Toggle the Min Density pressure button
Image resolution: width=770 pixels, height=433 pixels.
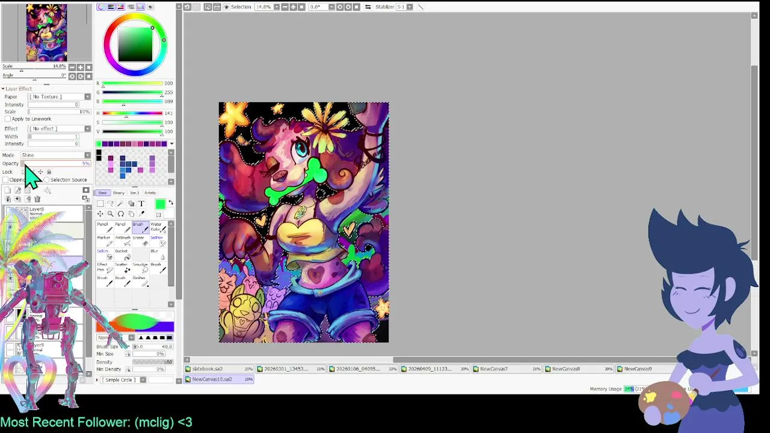coord(128,369)
